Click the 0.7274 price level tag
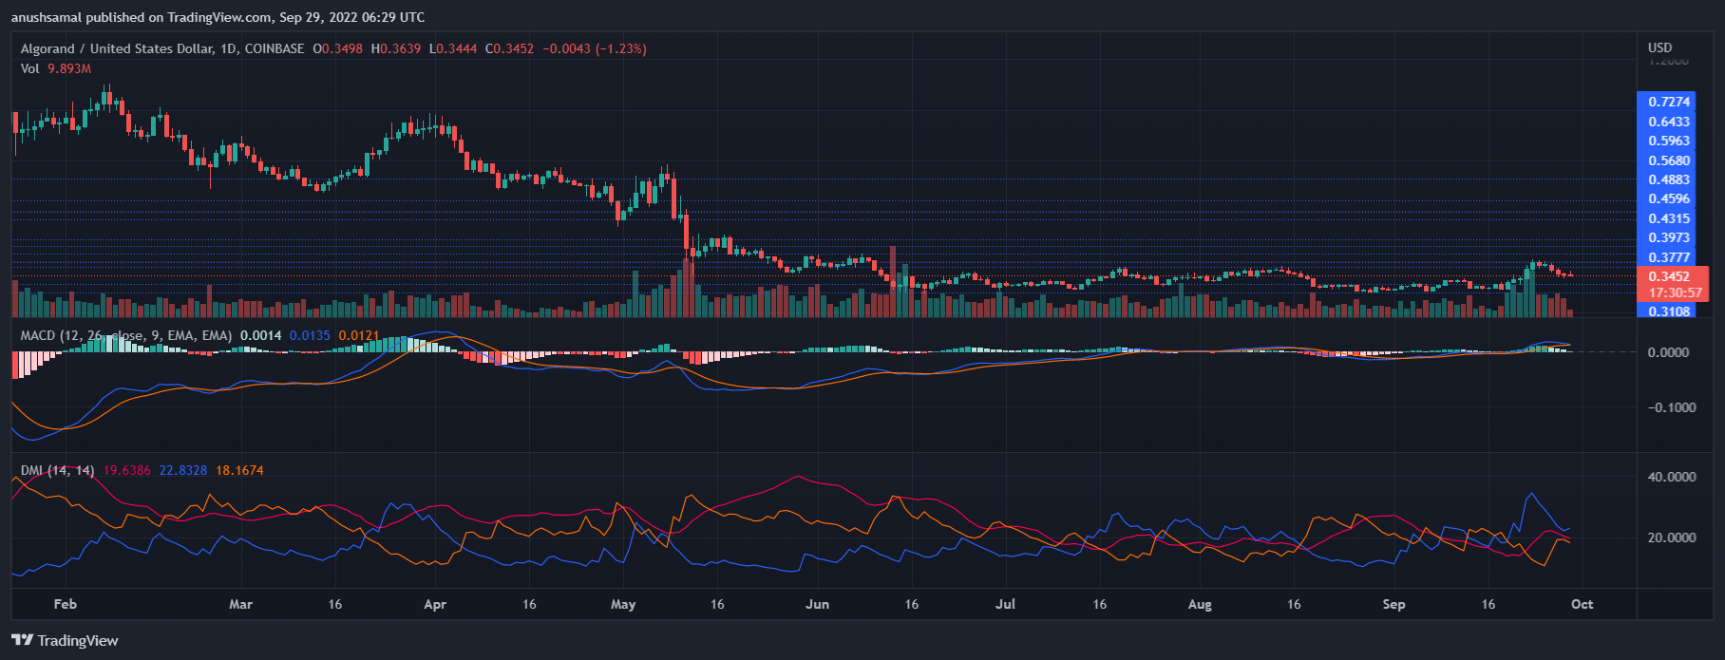Image resolution: width=1725 pixels, height=660 pixels. [1669, 102]
